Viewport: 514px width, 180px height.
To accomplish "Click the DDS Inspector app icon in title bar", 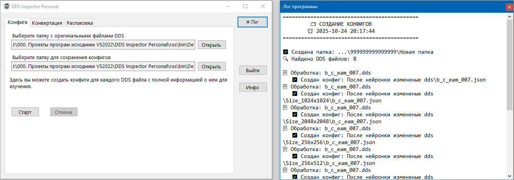I will (x=7, y=7).
